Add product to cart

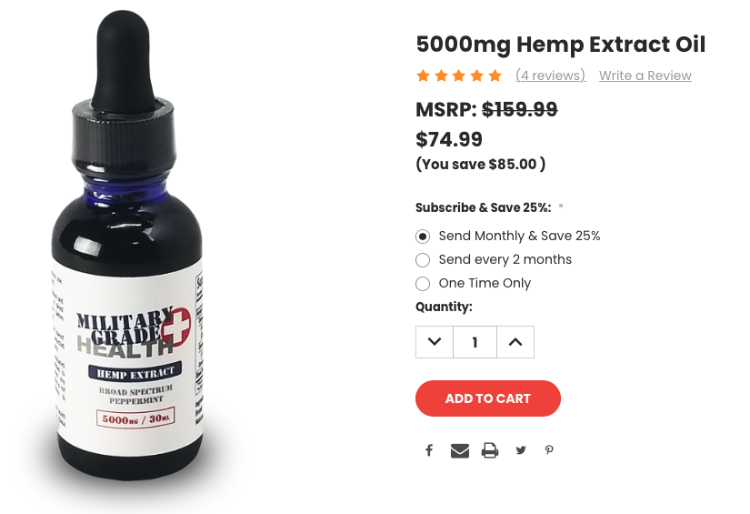coord(488,398)
